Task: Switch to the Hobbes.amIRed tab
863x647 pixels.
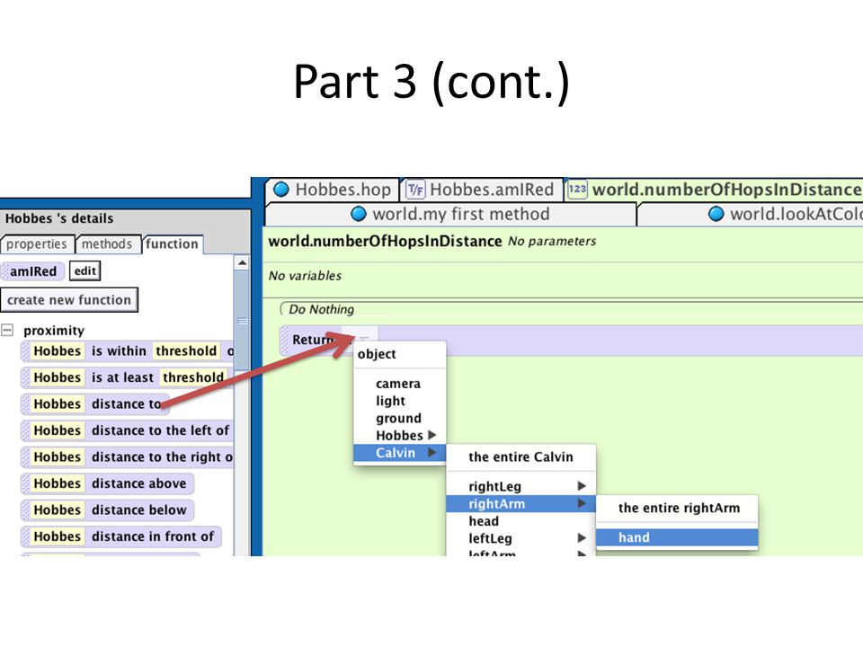Action: click(x=481, y=190)
